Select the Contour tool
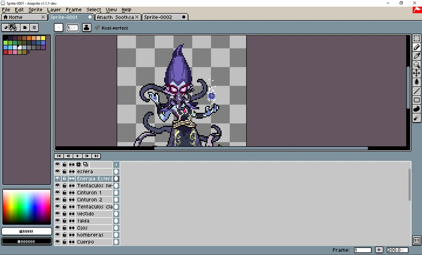422x255 pixels. pos(417,109)
